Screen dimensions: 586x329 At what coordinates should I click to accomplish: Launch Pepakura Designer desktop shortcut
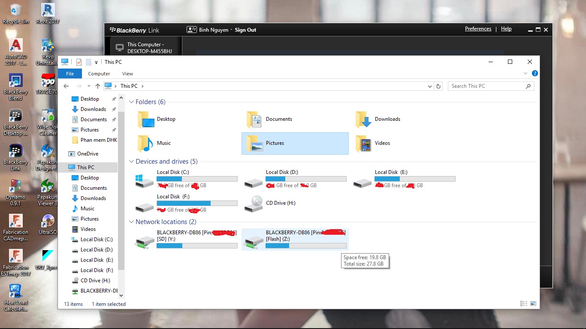tap(47, 157)
